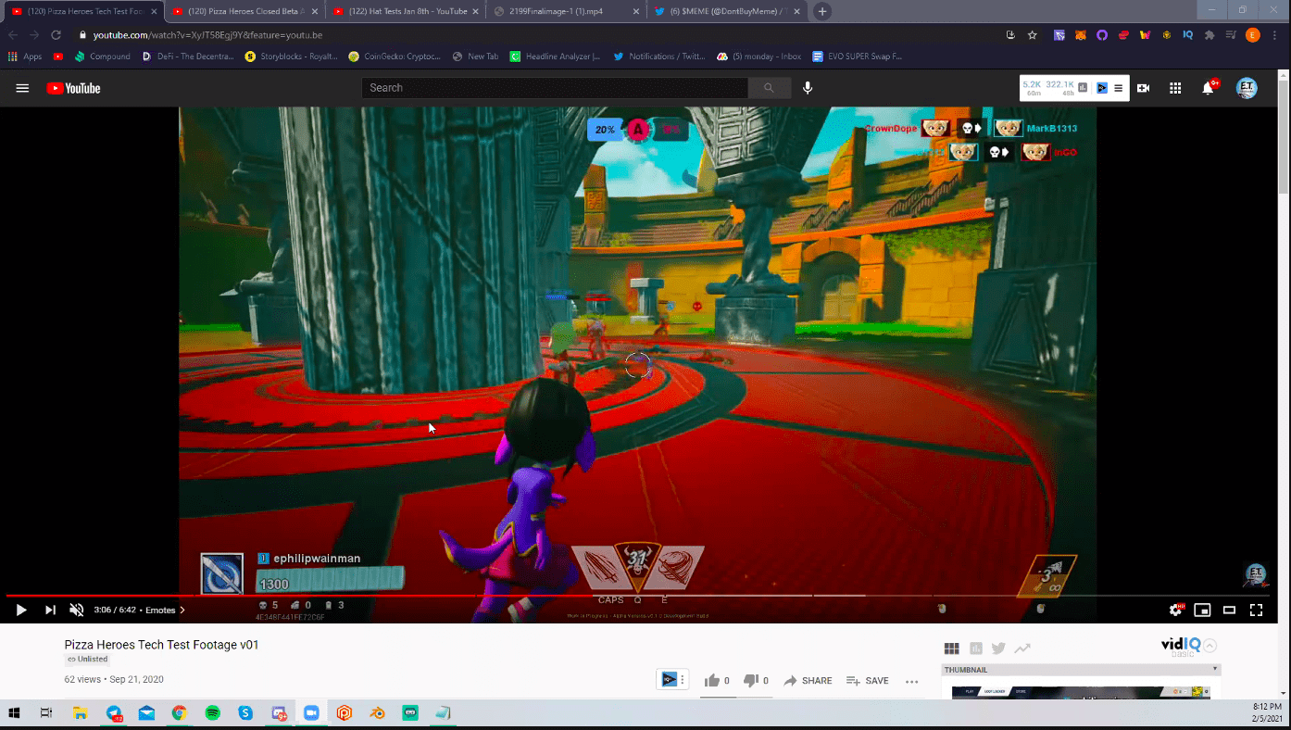Click the YouTube search magnifier button
This screenshot has width=1291, height=730.
coord(769,88)
